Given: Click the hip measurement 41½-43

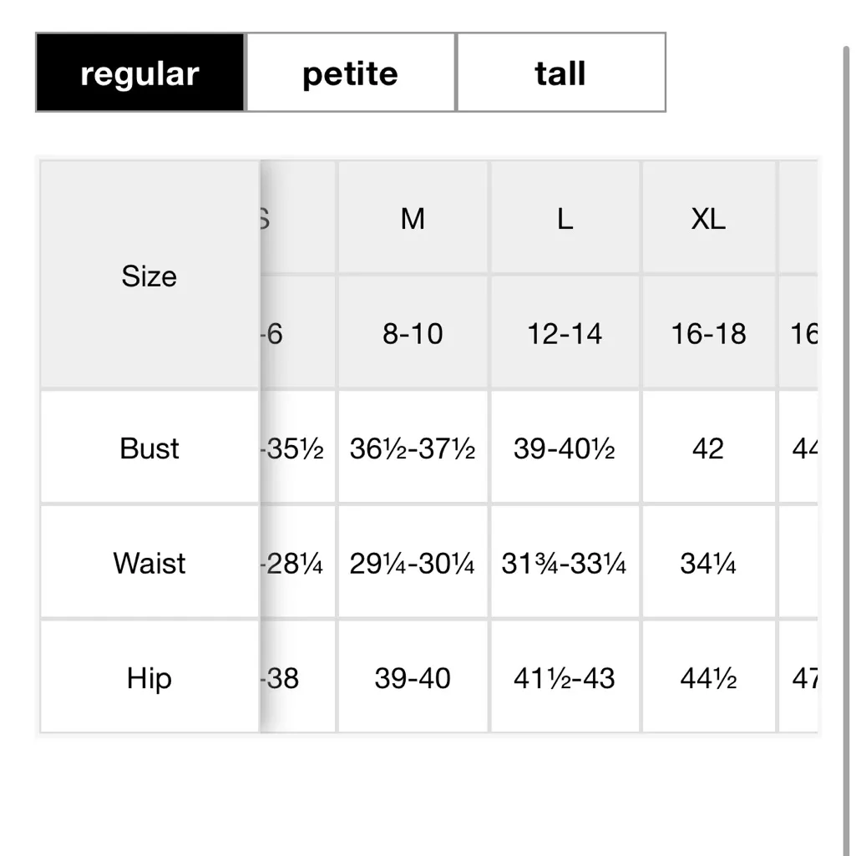Looking at the screenshot, I should tap(565, 678).
